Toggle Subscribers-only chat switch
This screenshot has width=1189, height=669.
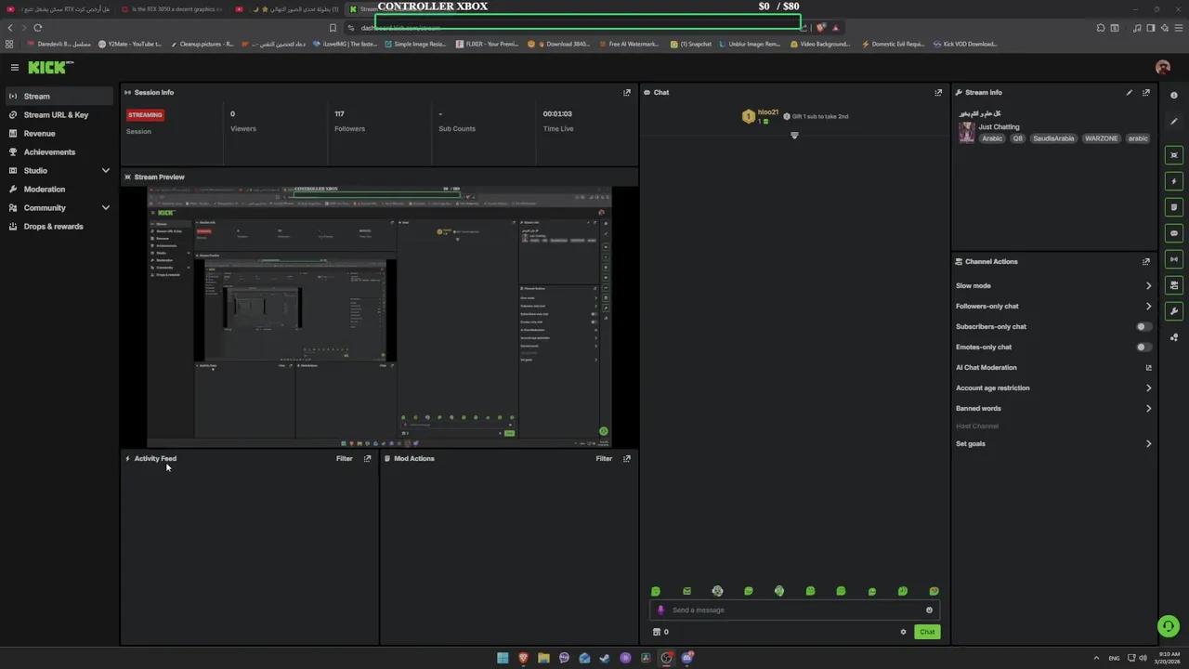1144,327
